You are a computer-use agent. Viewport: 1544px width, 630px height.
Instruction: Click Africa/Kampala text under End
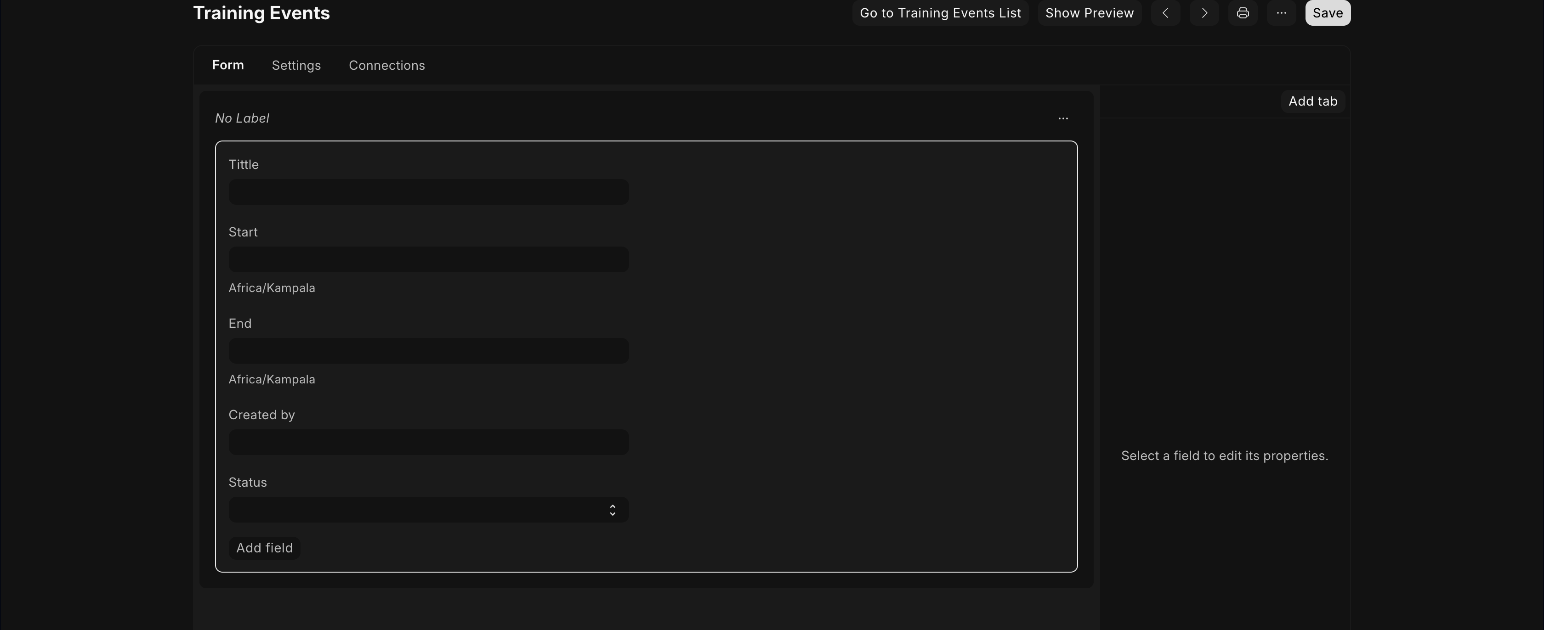[272, 380]
